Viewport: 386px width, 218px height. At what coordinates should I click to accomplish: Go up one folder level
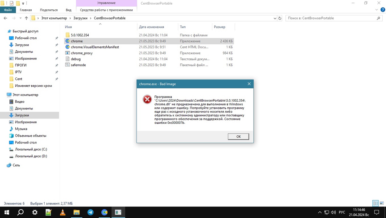26,18
